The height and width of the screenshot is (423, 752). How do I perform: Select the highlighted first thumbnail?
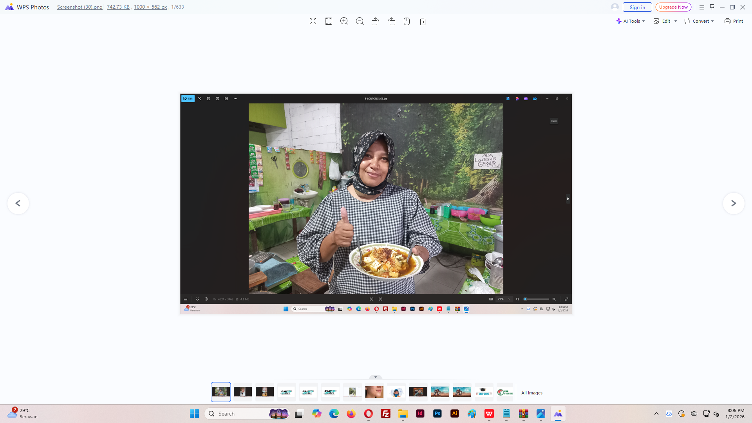pyautogui.click(x=221, y=392)
